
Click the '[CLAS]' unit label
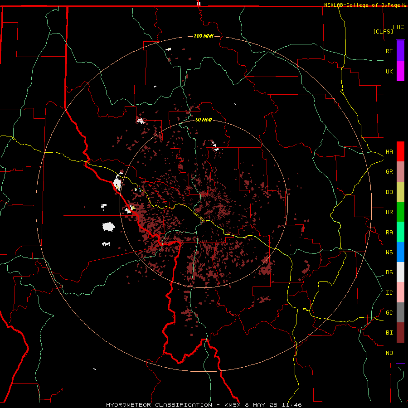(383, 32)
